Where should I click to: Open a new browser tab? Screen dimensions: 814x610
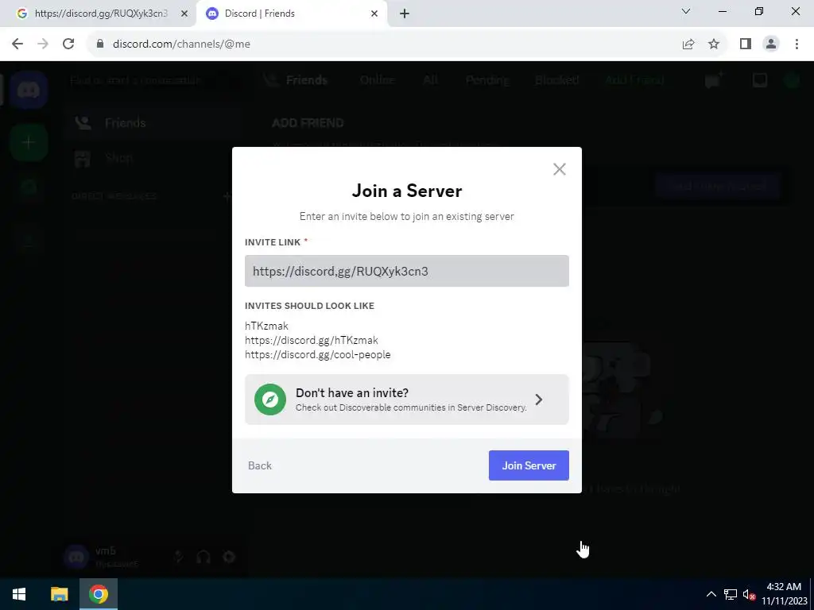pos(405,14)
